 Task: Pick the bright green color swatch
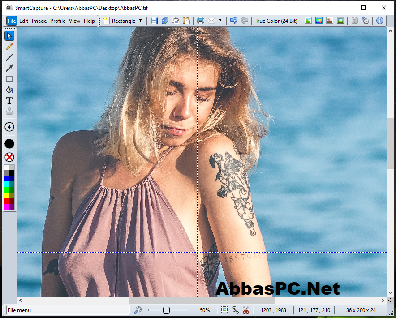pyautogui.click(x=7, y=190)
